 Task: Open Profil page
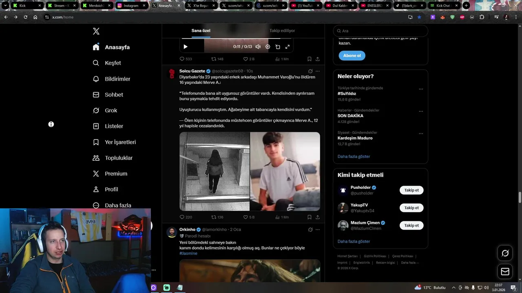click(105, 189)
